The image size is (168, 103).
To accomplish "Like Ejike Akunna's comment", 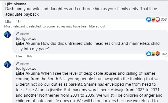I will tap(8, 22).
